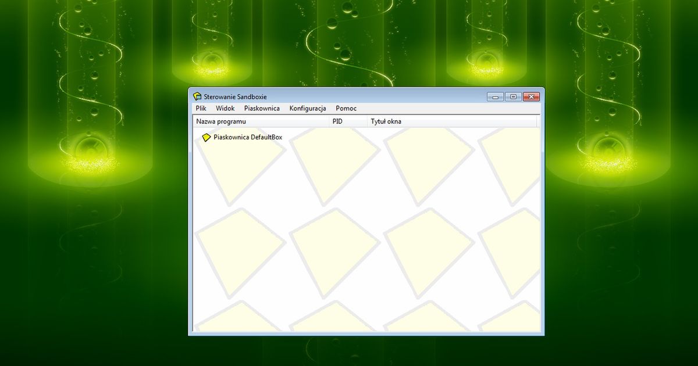Open the Konfiguracja menu
The width and height of the screenshot is (698, 366).
pos(308,109)
